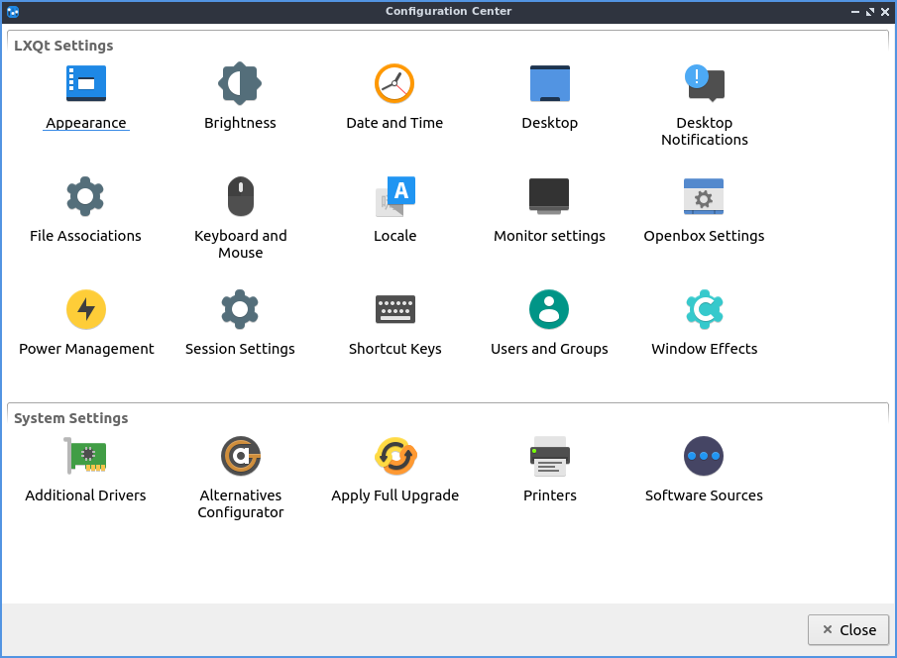Open Monitor settings
897x658 pixels.
549,197
